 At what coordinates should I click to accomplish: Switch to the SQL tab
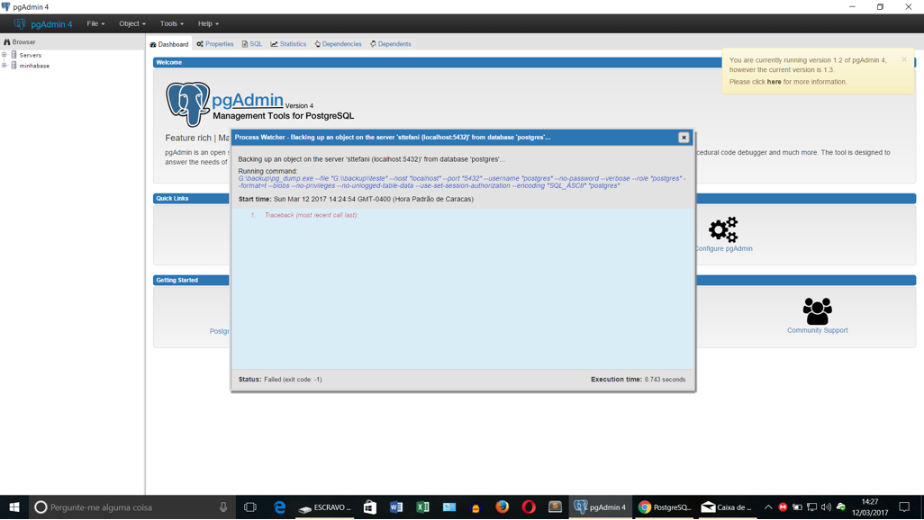pos(252,44)
